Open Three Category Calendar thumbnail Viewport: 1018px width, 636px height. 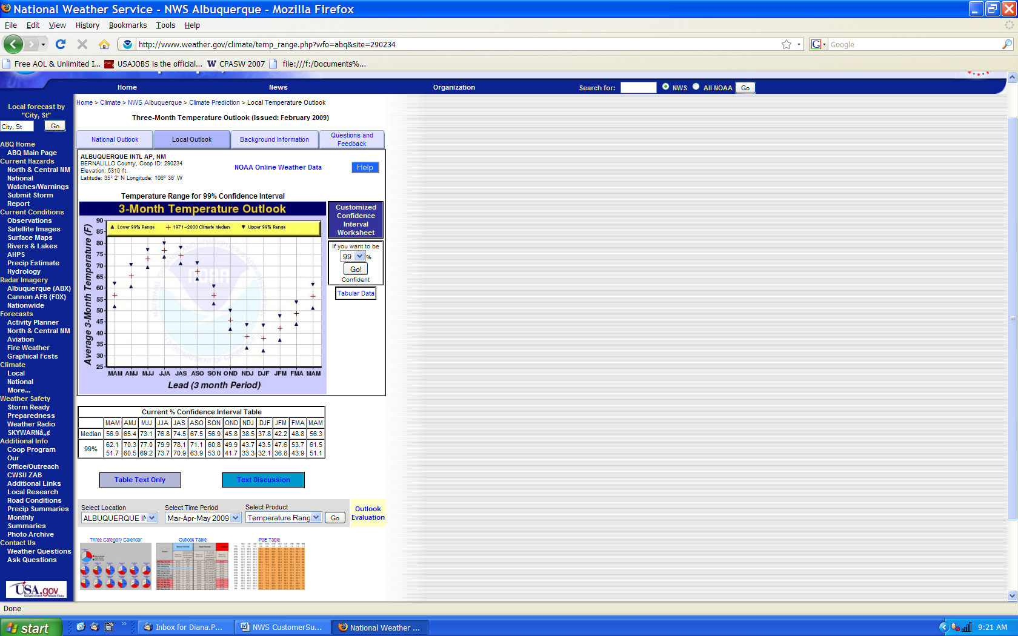click(x=116, y=566)
